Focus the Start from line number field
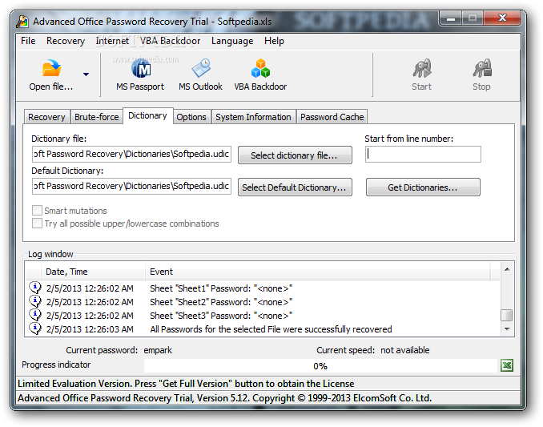The image size is (543, 427). click(423, 154)
